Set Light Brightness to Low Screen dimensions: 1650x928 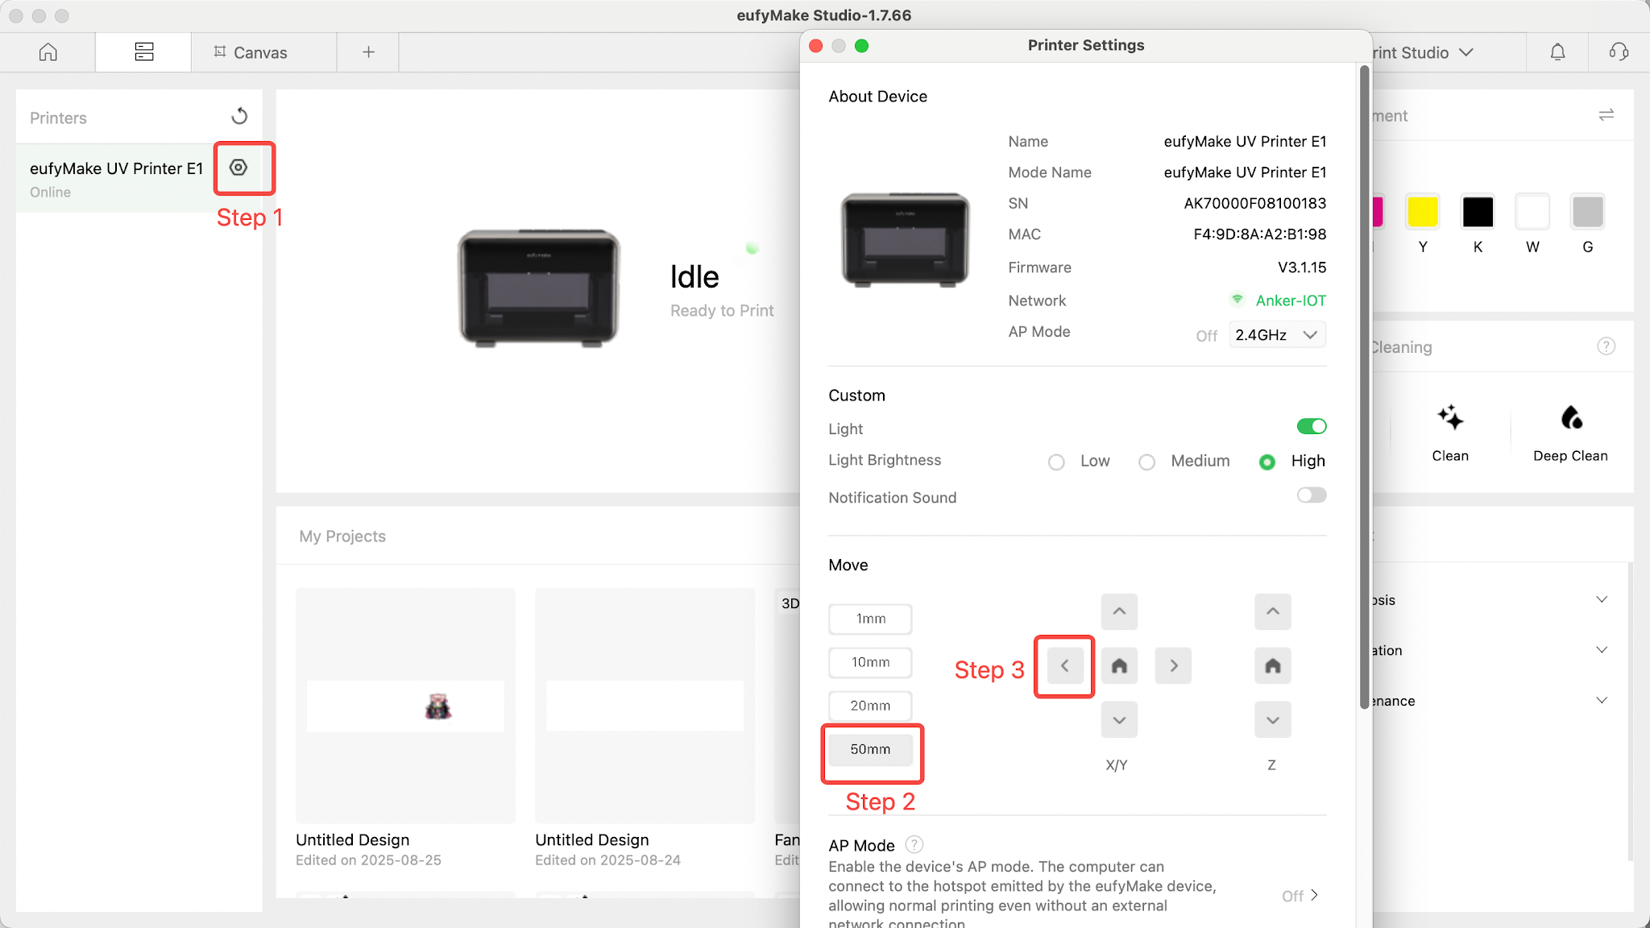pos(1055,462)
